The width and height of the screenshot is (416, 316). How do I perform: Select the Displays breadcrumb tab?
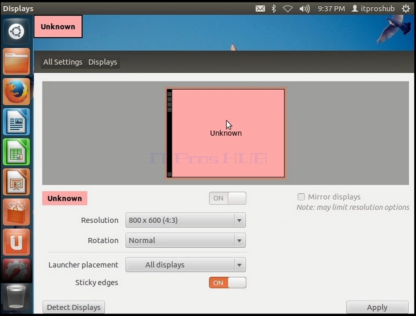103,62
